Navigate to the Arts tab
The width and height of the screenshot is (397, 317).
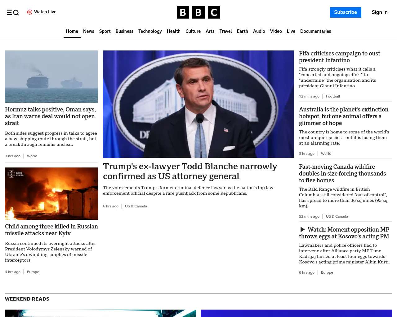tap(210, 31)
